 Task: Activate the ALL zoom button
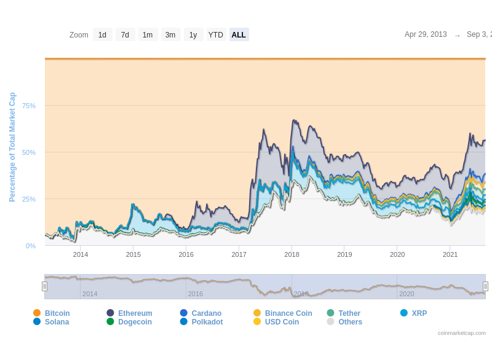239,34
